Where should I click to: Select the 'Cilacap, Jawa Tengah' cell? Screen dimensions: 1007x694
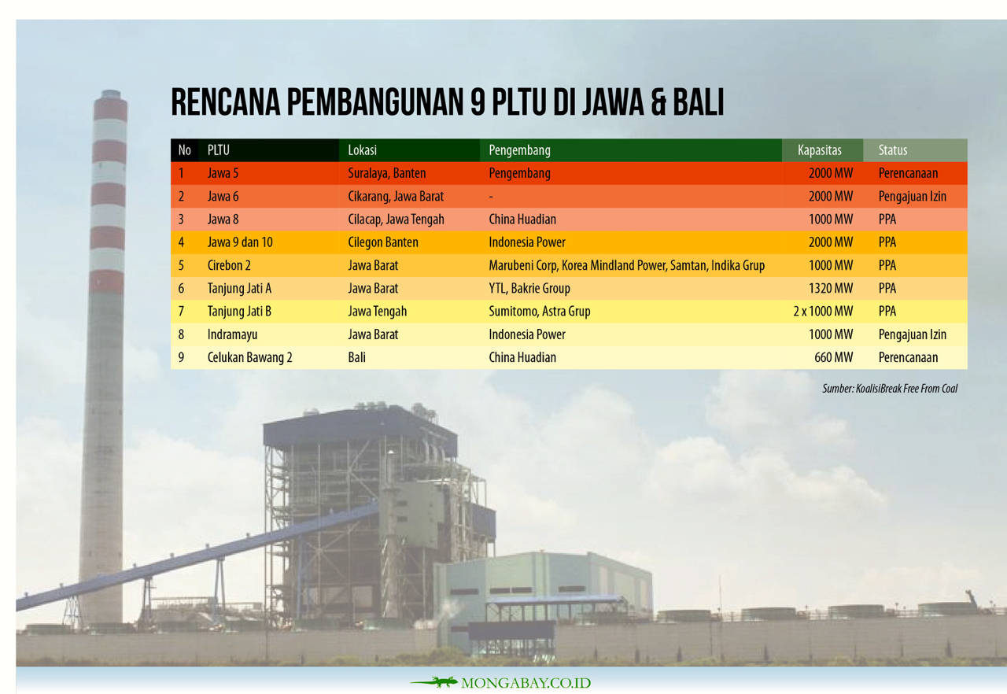click(x=396, y=220)
